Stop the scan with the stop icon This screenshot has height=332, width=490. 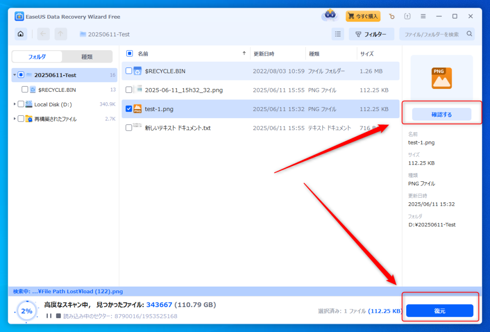(58, 316)
